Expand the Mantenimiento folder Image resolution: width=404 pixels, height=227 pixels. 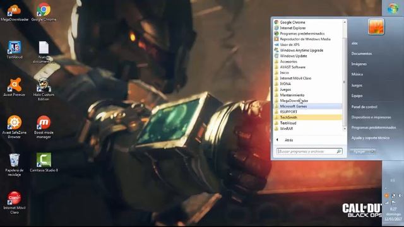[308, 95]
